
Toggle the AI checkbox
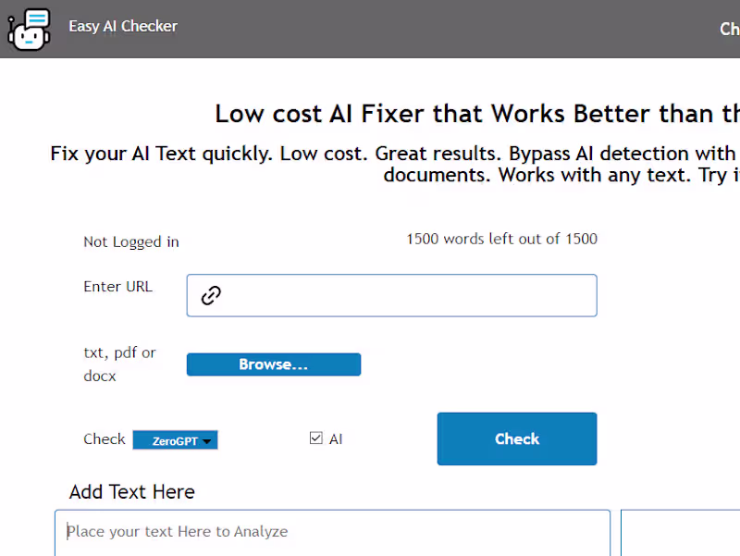316,439
